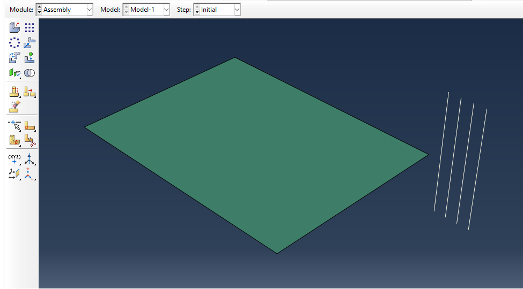
Task: Select the scissors geometry repair tool
Action: coord(30,141)
